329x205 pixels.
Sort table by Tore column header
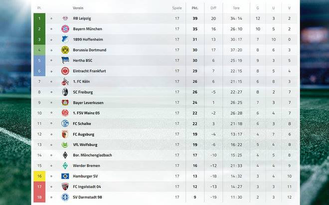click(x=236, y=8)
